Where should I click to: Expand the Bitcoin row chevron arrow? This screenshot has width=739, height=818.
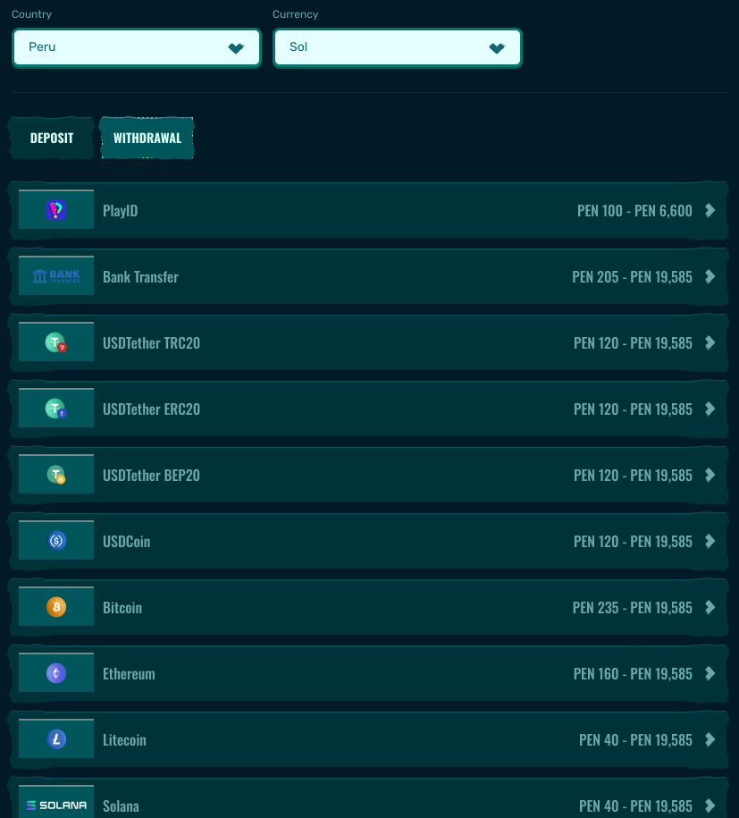point(710,607)
